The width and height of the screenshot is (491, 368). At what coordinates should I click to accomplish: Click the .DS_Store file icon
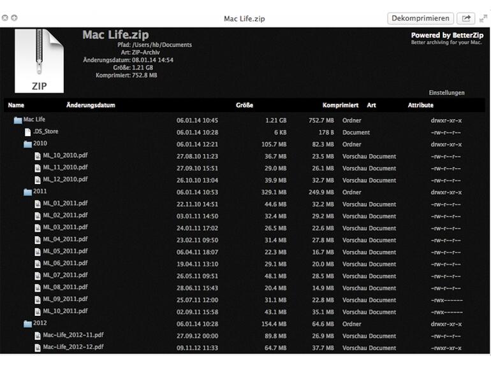pos(28,132)
